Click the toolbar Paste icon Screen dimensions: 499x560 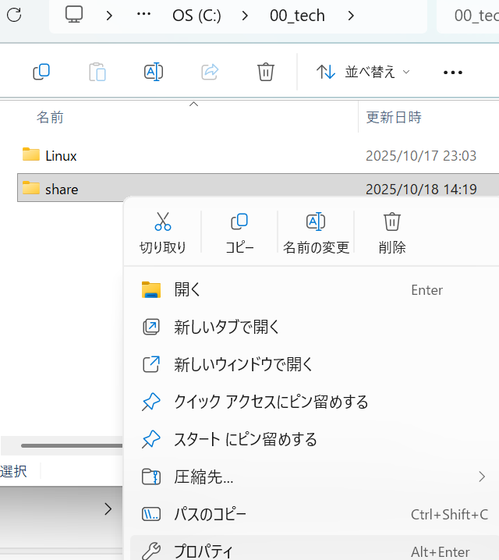click(x=97, y=72)
